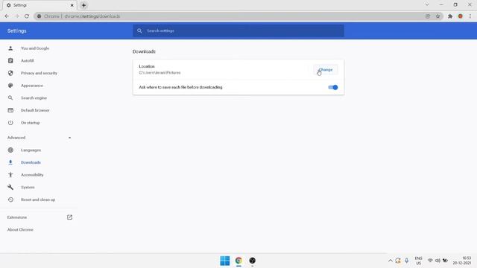Collapse the Advanced section arrow

coord(69,138)
